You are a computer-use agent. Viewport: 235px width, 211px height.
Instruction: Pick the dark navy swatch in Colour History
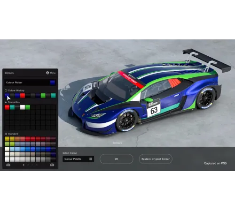pos(38,96)
